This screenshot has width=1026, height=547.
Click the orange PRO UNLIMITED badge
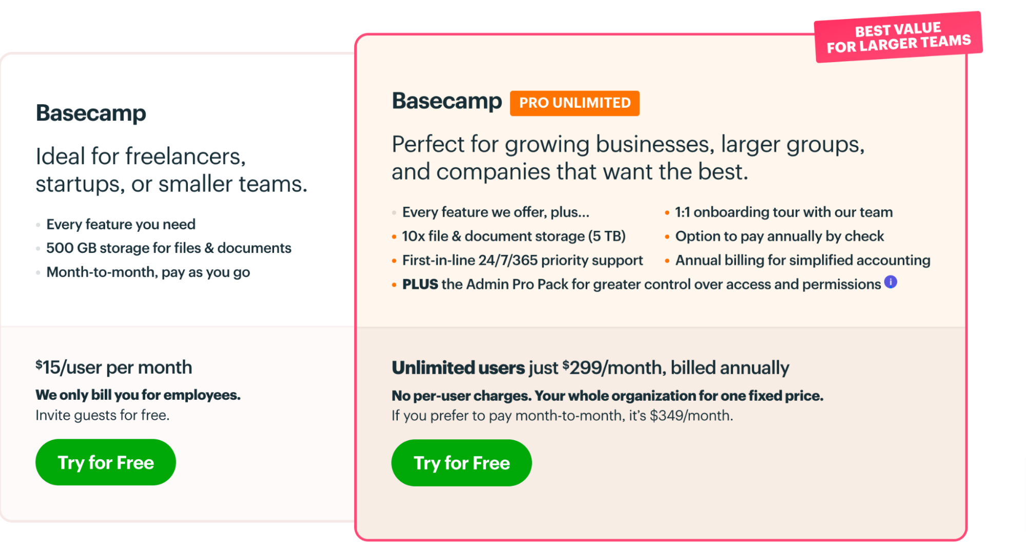pos(574,103)
